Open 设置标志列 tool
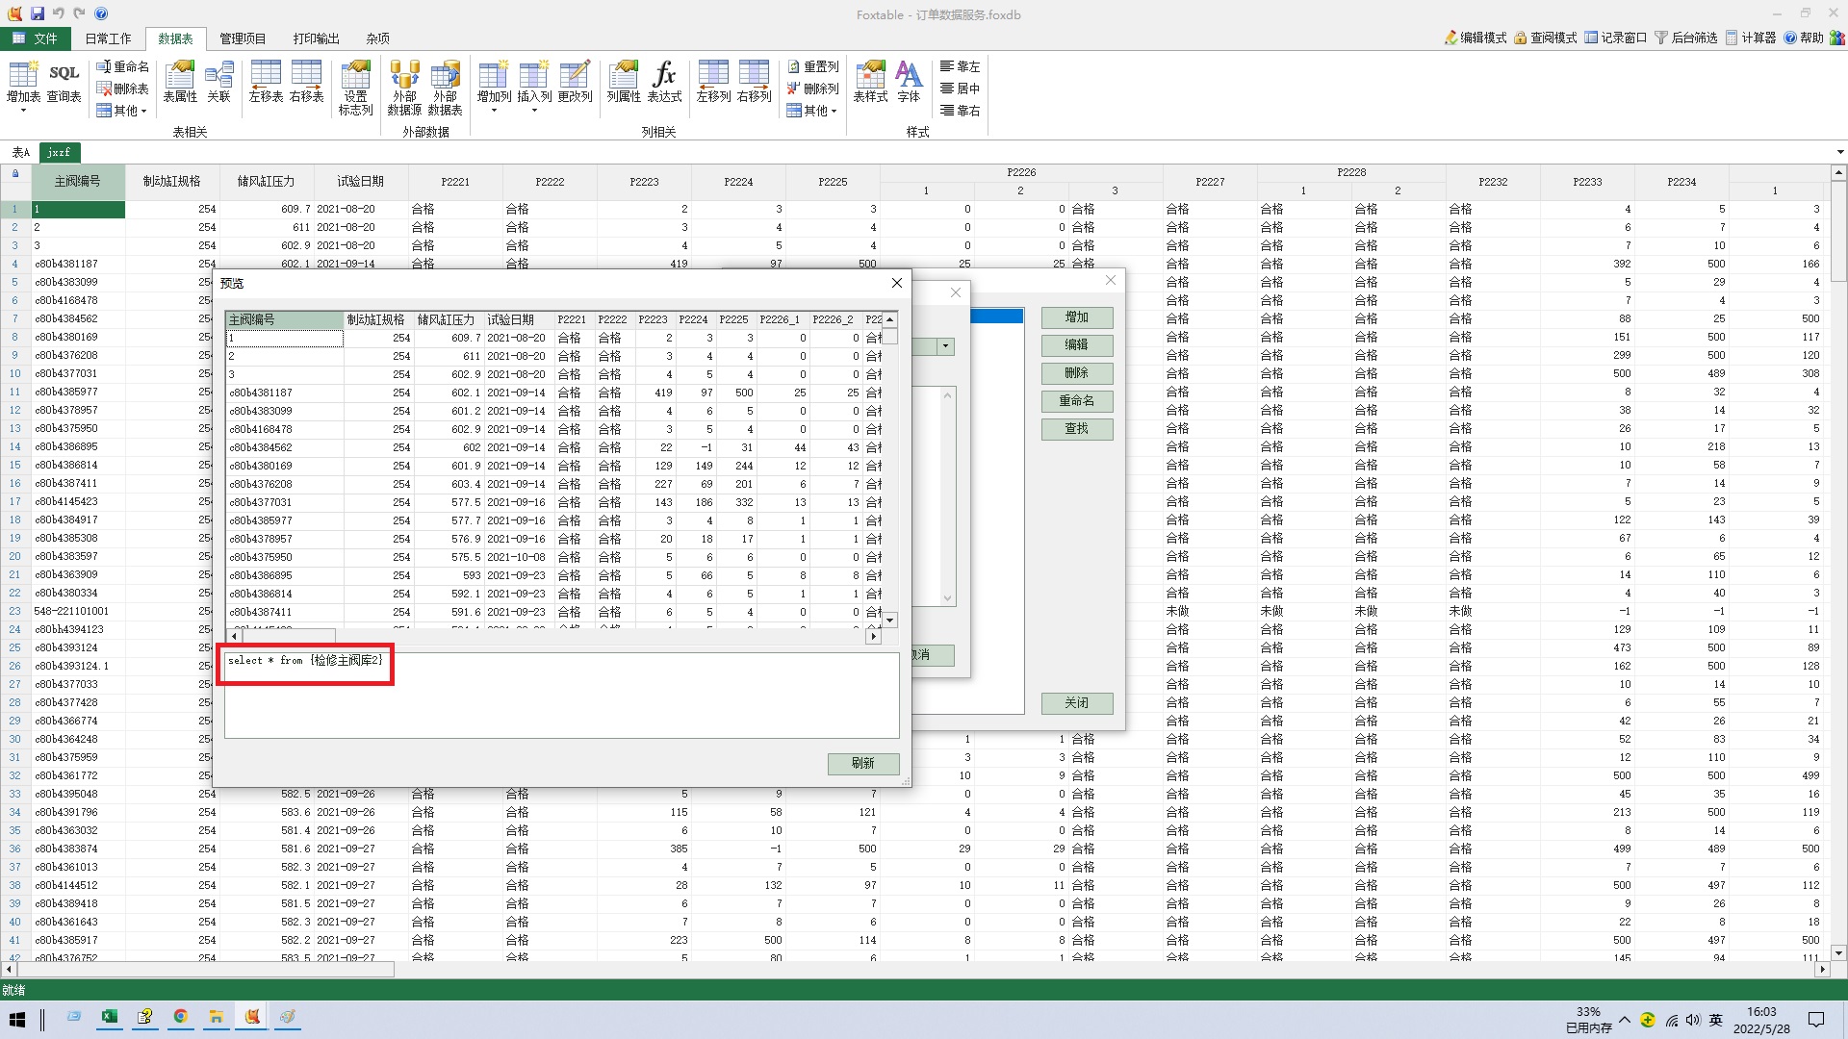 click(x=355, y=88)
